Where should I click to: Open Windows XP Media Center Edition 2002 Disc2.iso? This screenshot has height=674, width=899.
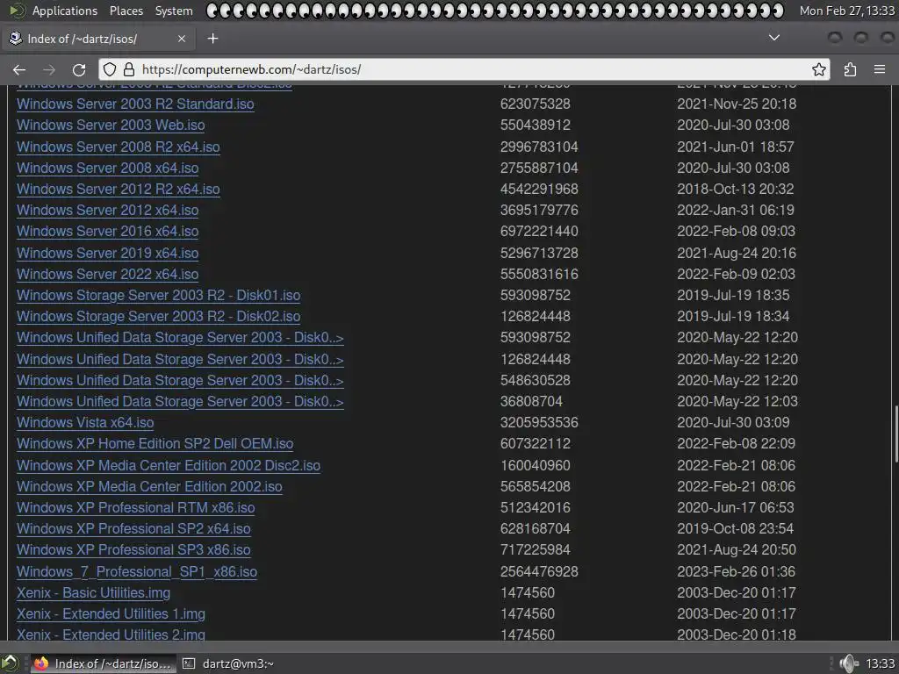tap(169, 465)
